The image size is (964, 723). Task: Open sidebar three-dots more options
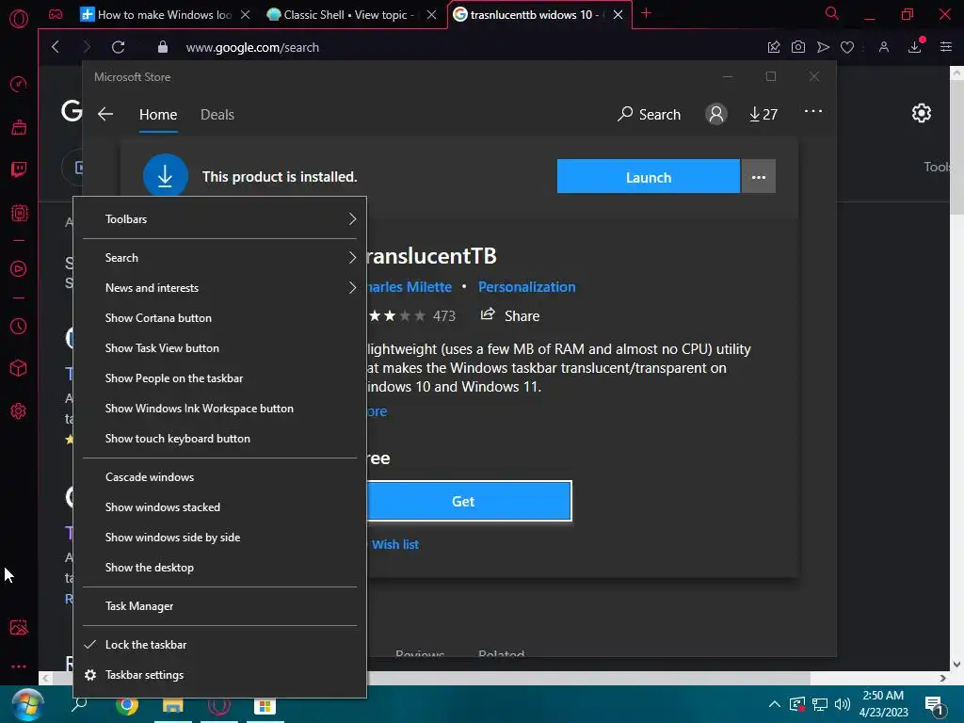19,667
